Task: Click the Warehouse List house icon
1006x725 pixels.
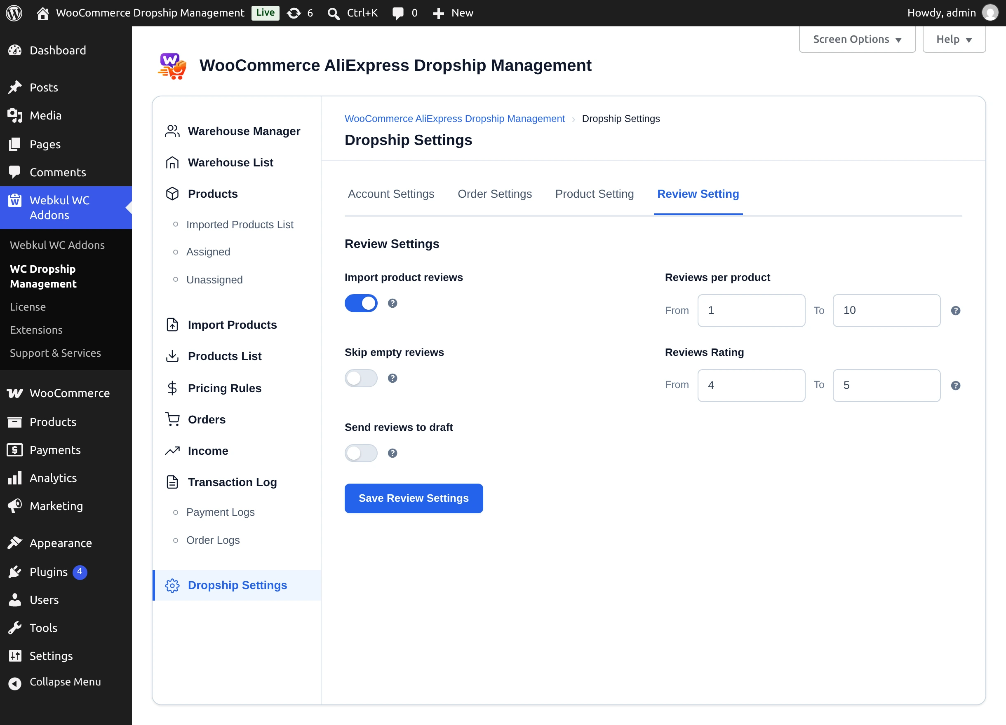Action: click(x=172, y=163)
